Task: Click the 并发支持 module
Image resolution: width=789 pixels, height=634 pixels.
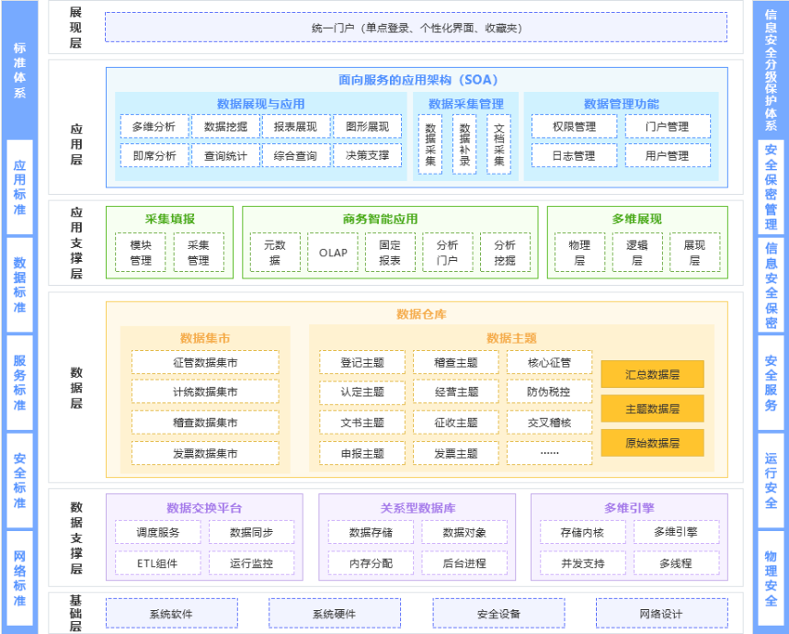Action: pos(582,563)
